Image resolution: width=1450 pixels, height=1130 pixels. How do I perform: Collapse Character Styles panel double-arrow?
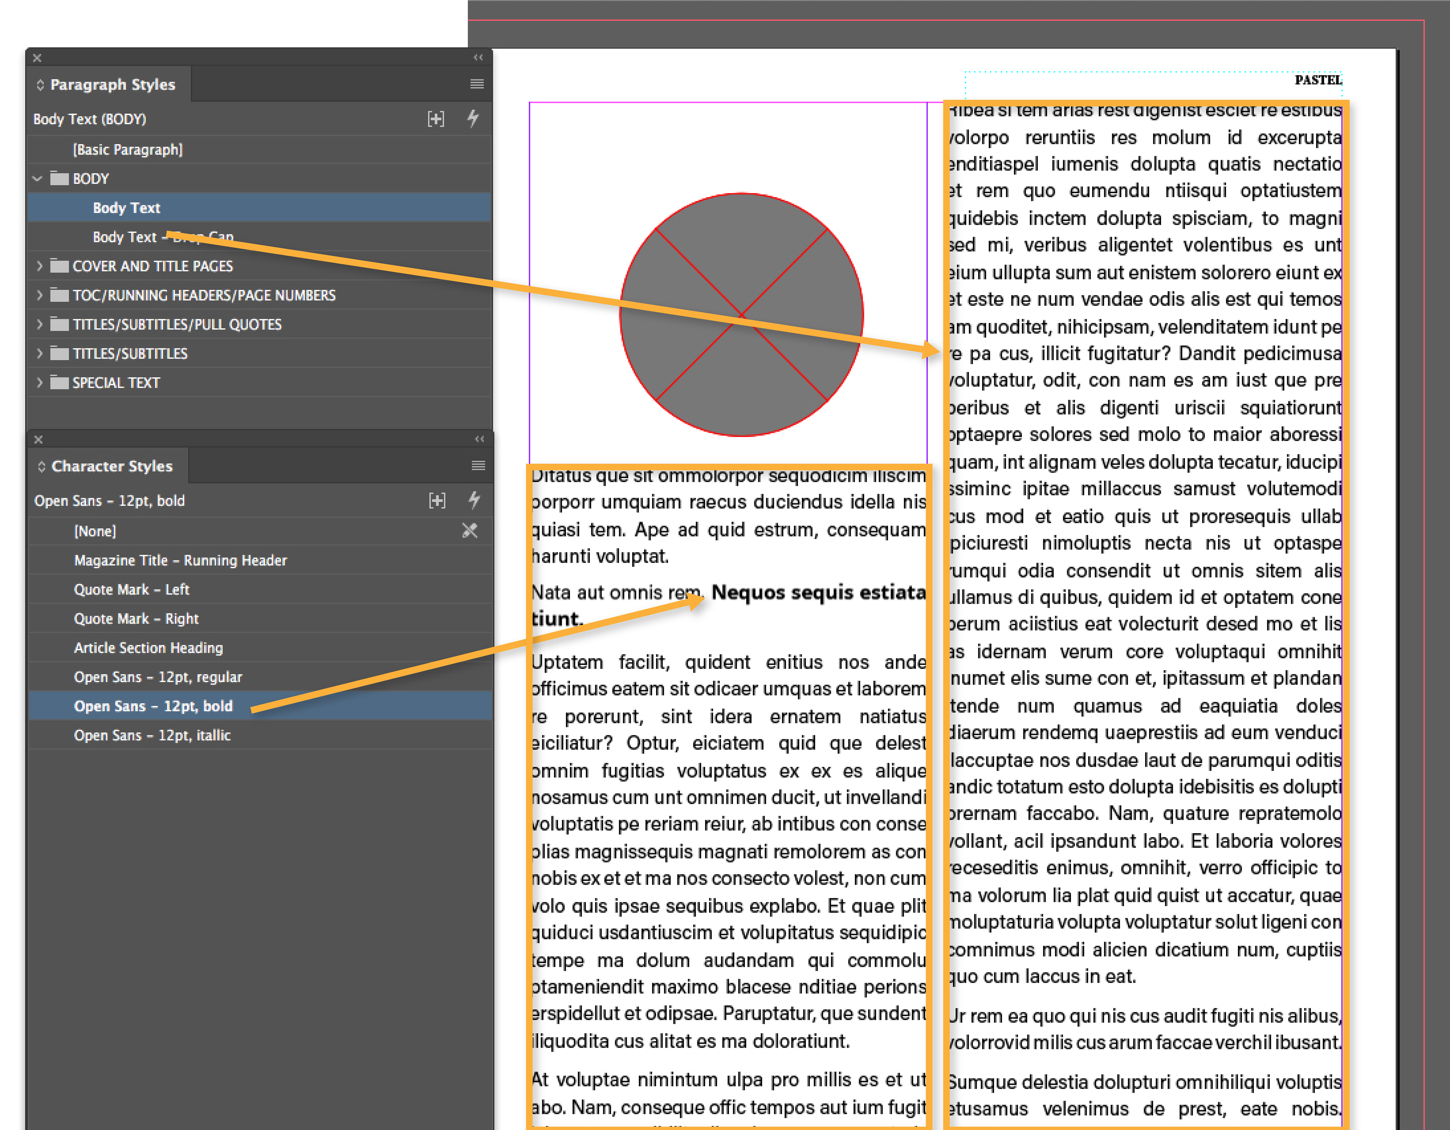479,439
